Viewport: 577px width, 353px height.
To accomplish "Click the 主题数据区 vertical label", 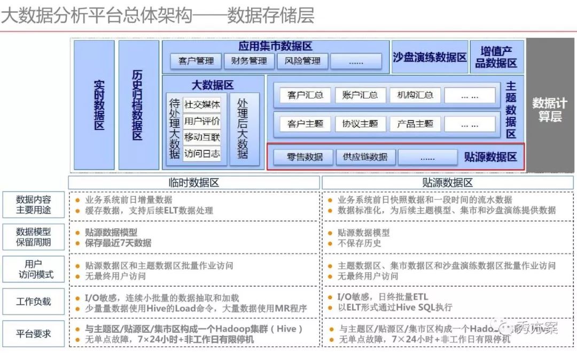I will click(x=511, y=110).
